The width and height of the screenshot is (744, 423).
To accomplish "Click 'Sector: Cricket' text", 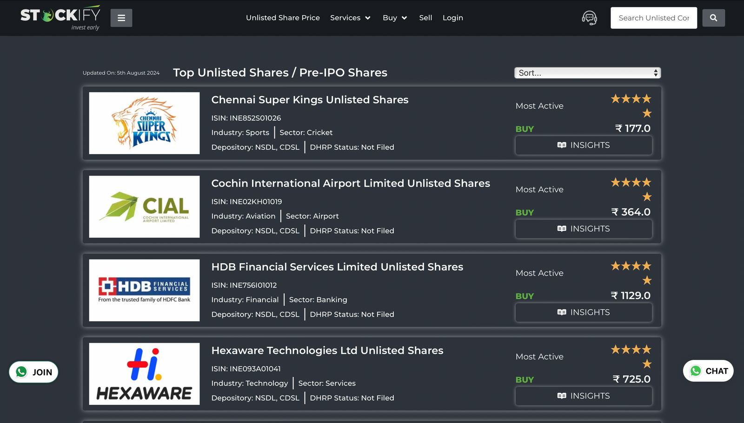I will pyautogui.click(x=306, y=133).
